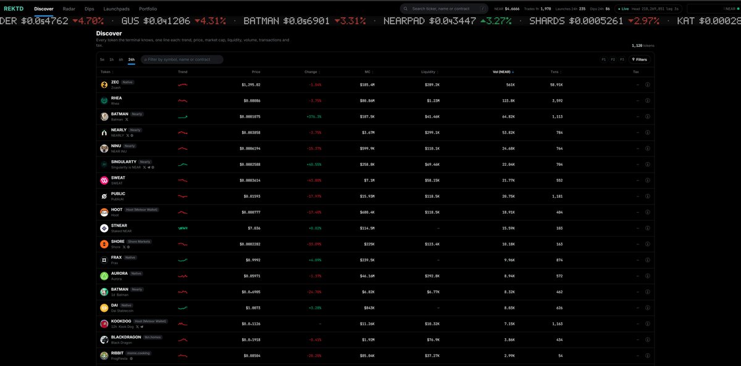Viewport: 741px width, 366px height.
Task: Sort by Vol (NEAR) column header
Action: tap(503, 72)
